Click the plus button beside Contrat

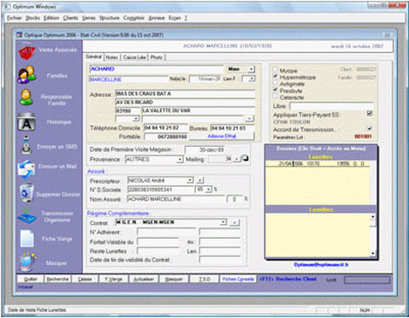235,222
